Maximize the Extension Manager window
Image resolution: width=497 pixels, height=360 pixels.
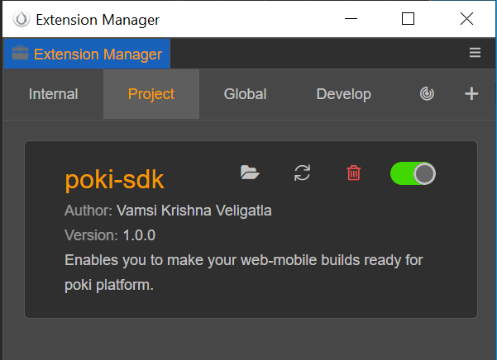408,19
